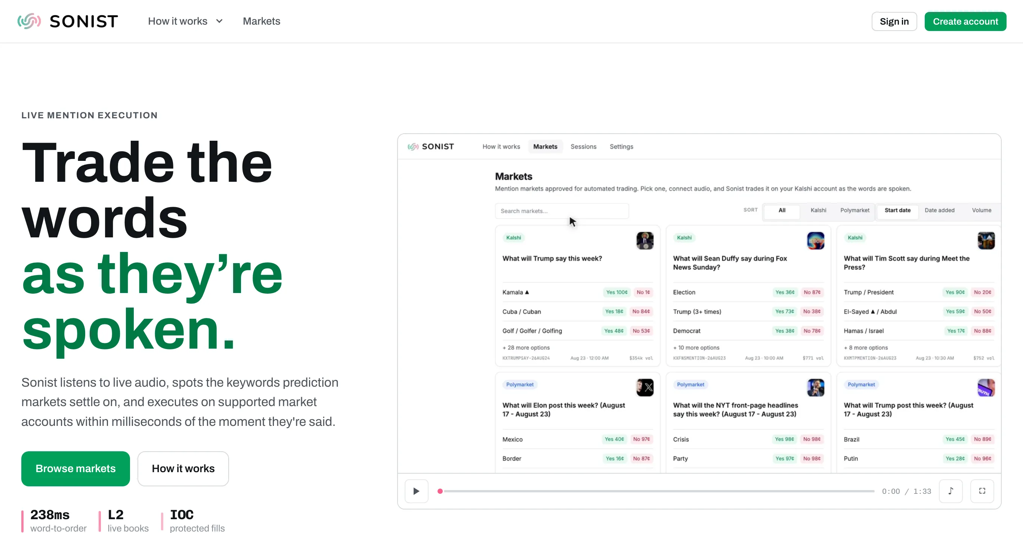Click the Sign in button
This screenshot has height=533, width=1023.
click(x=894, y=21)
